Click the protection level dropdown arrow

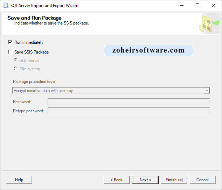pos(207,91)
